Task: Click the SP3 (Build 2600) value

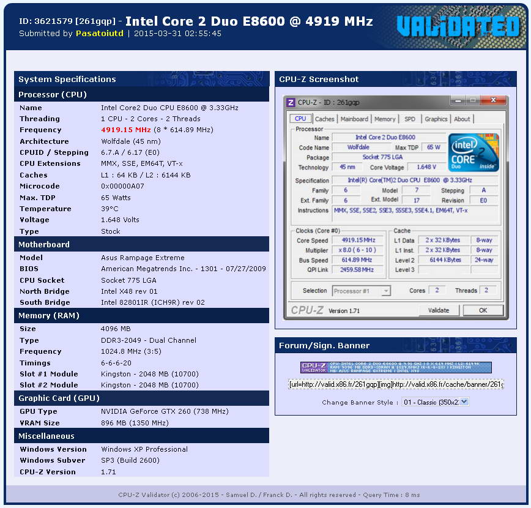Action: pyautogui.click(x=130, y=460)
